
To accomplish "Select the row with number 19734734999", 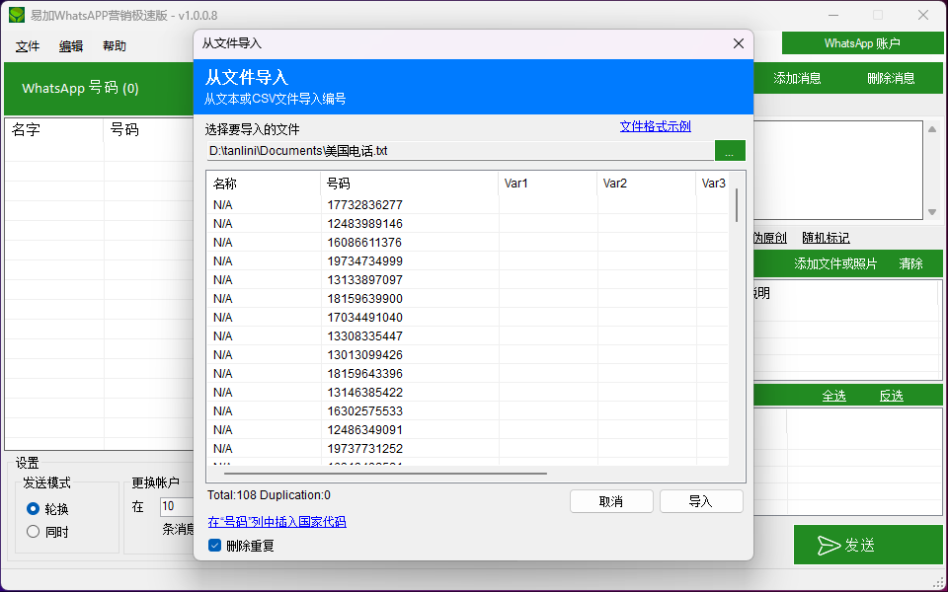I will click(468, 260).
